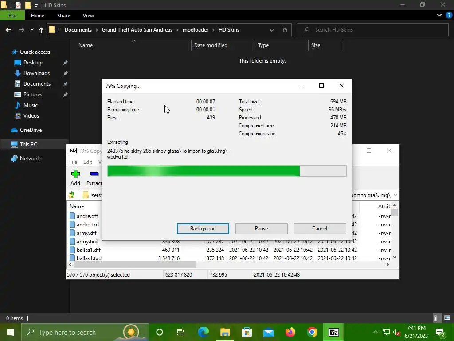The width and height of the screenshot is (454, 341).
Task: Open Explorer help question mark icon
Action: click(x=449, y=16)
